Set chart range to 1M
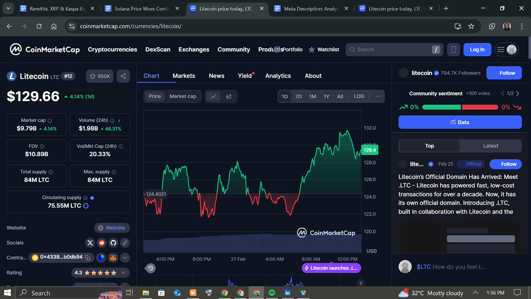This screenshot has width=531, height=299. point(313,96)
